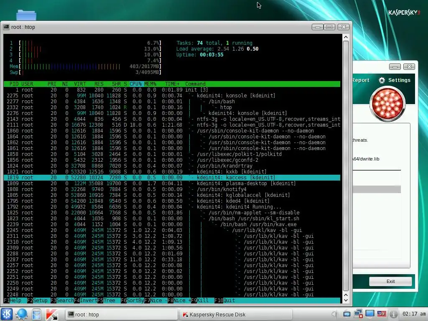
Task: Open the KDE application launcher menu
Action: tap(7, 314)
